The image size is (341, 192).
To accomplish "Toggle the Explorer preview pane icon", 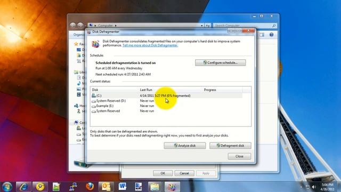I will (x=262, y=35).
